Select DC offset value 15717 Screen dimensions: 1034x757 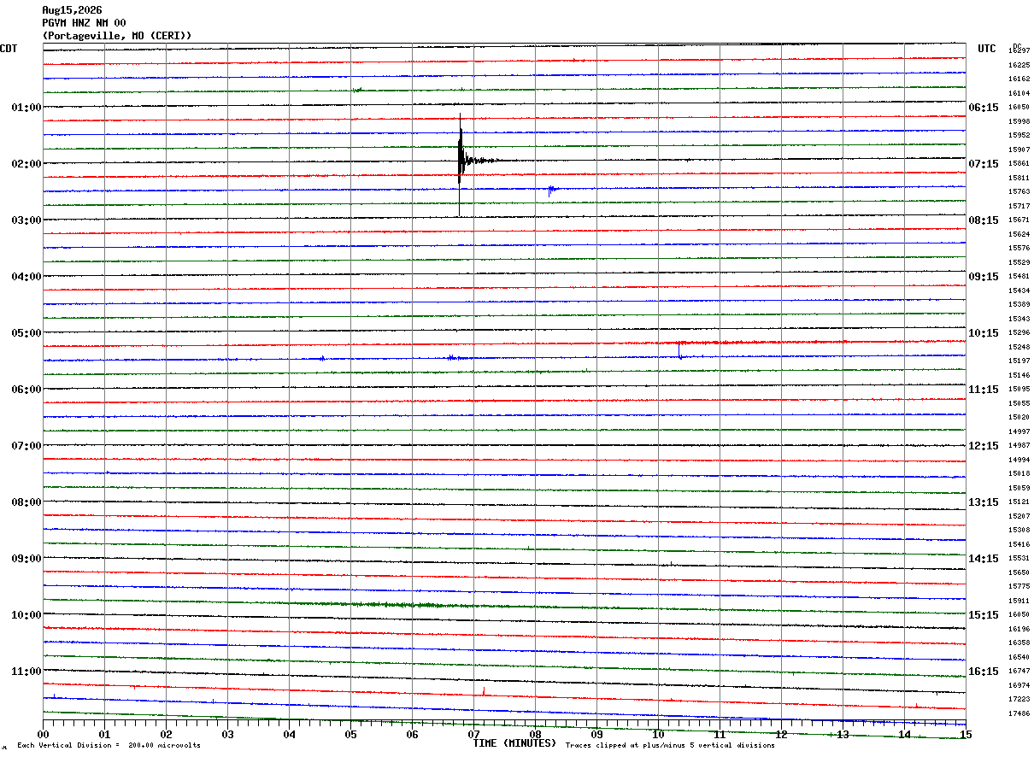(x=1019, y=206)
